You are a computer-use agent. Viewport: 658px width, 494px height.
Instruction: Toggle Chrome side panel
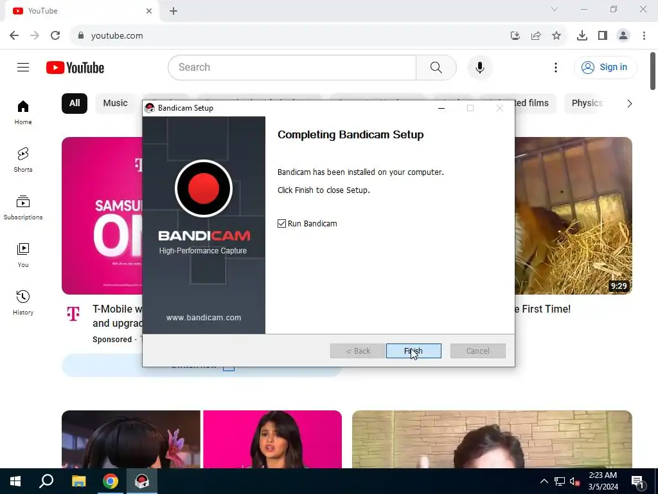[x=603, y=35]
